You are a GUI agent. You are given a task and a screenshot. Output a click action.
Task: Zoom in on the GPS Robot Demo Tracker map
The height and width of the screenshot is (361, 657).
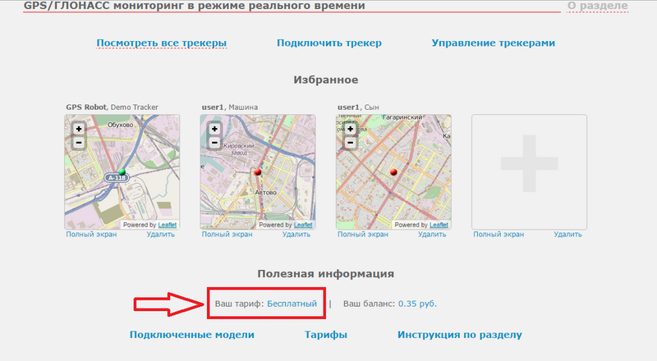click(78, 129)
